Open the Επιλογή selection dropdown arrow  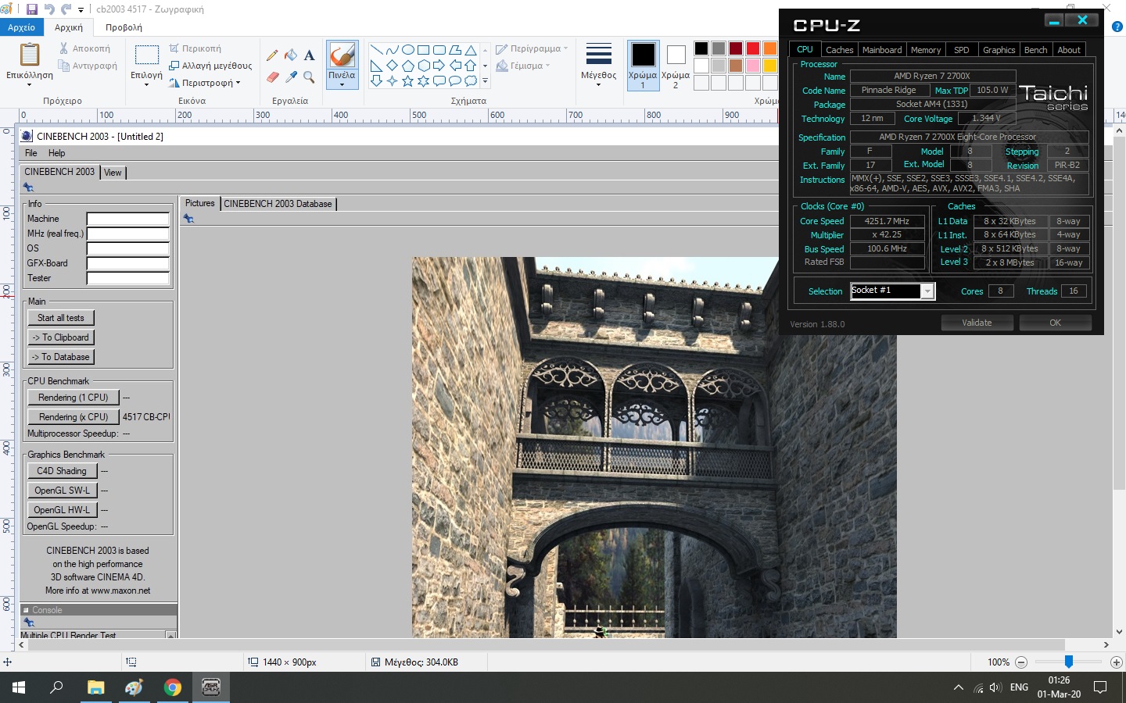pos(146,84)
